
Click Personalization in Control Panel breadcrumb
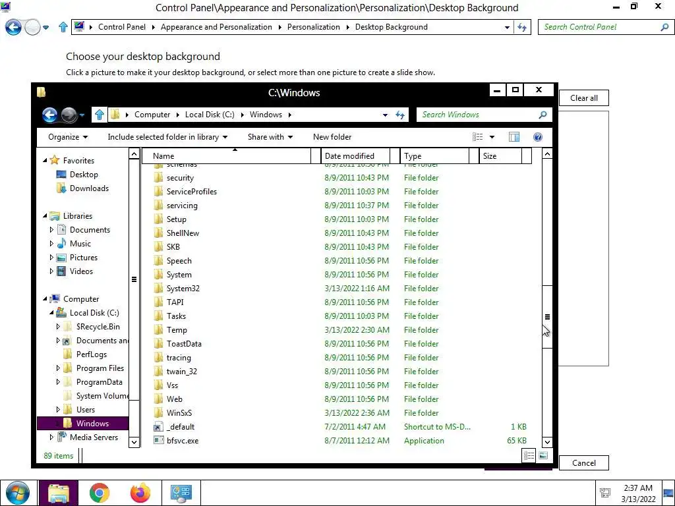point(313,27)
